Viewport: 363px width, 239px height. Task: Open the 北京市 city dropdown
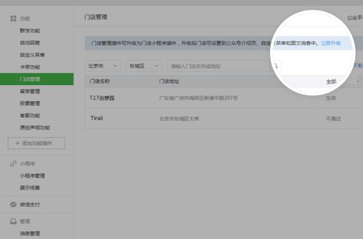point(103,66)
